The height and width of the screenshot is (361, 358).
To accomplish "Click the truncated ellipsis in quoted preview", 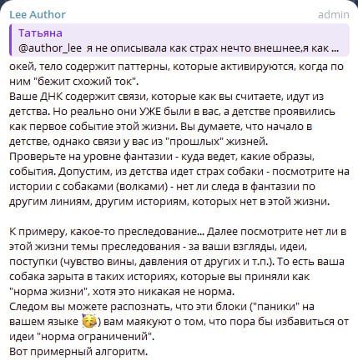I will tap(335, 49).
